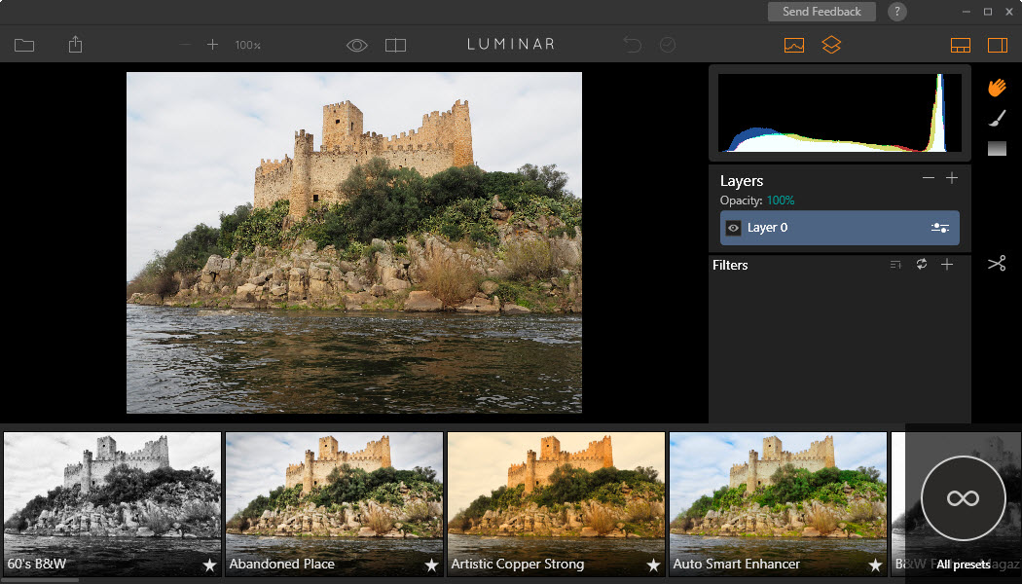Open Layer 0 settings sliders icon

coord(940,228)
